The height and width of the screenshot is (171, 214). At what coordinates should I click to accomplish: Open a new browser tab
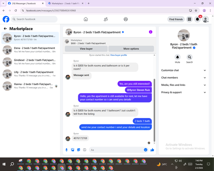point(89,3)
